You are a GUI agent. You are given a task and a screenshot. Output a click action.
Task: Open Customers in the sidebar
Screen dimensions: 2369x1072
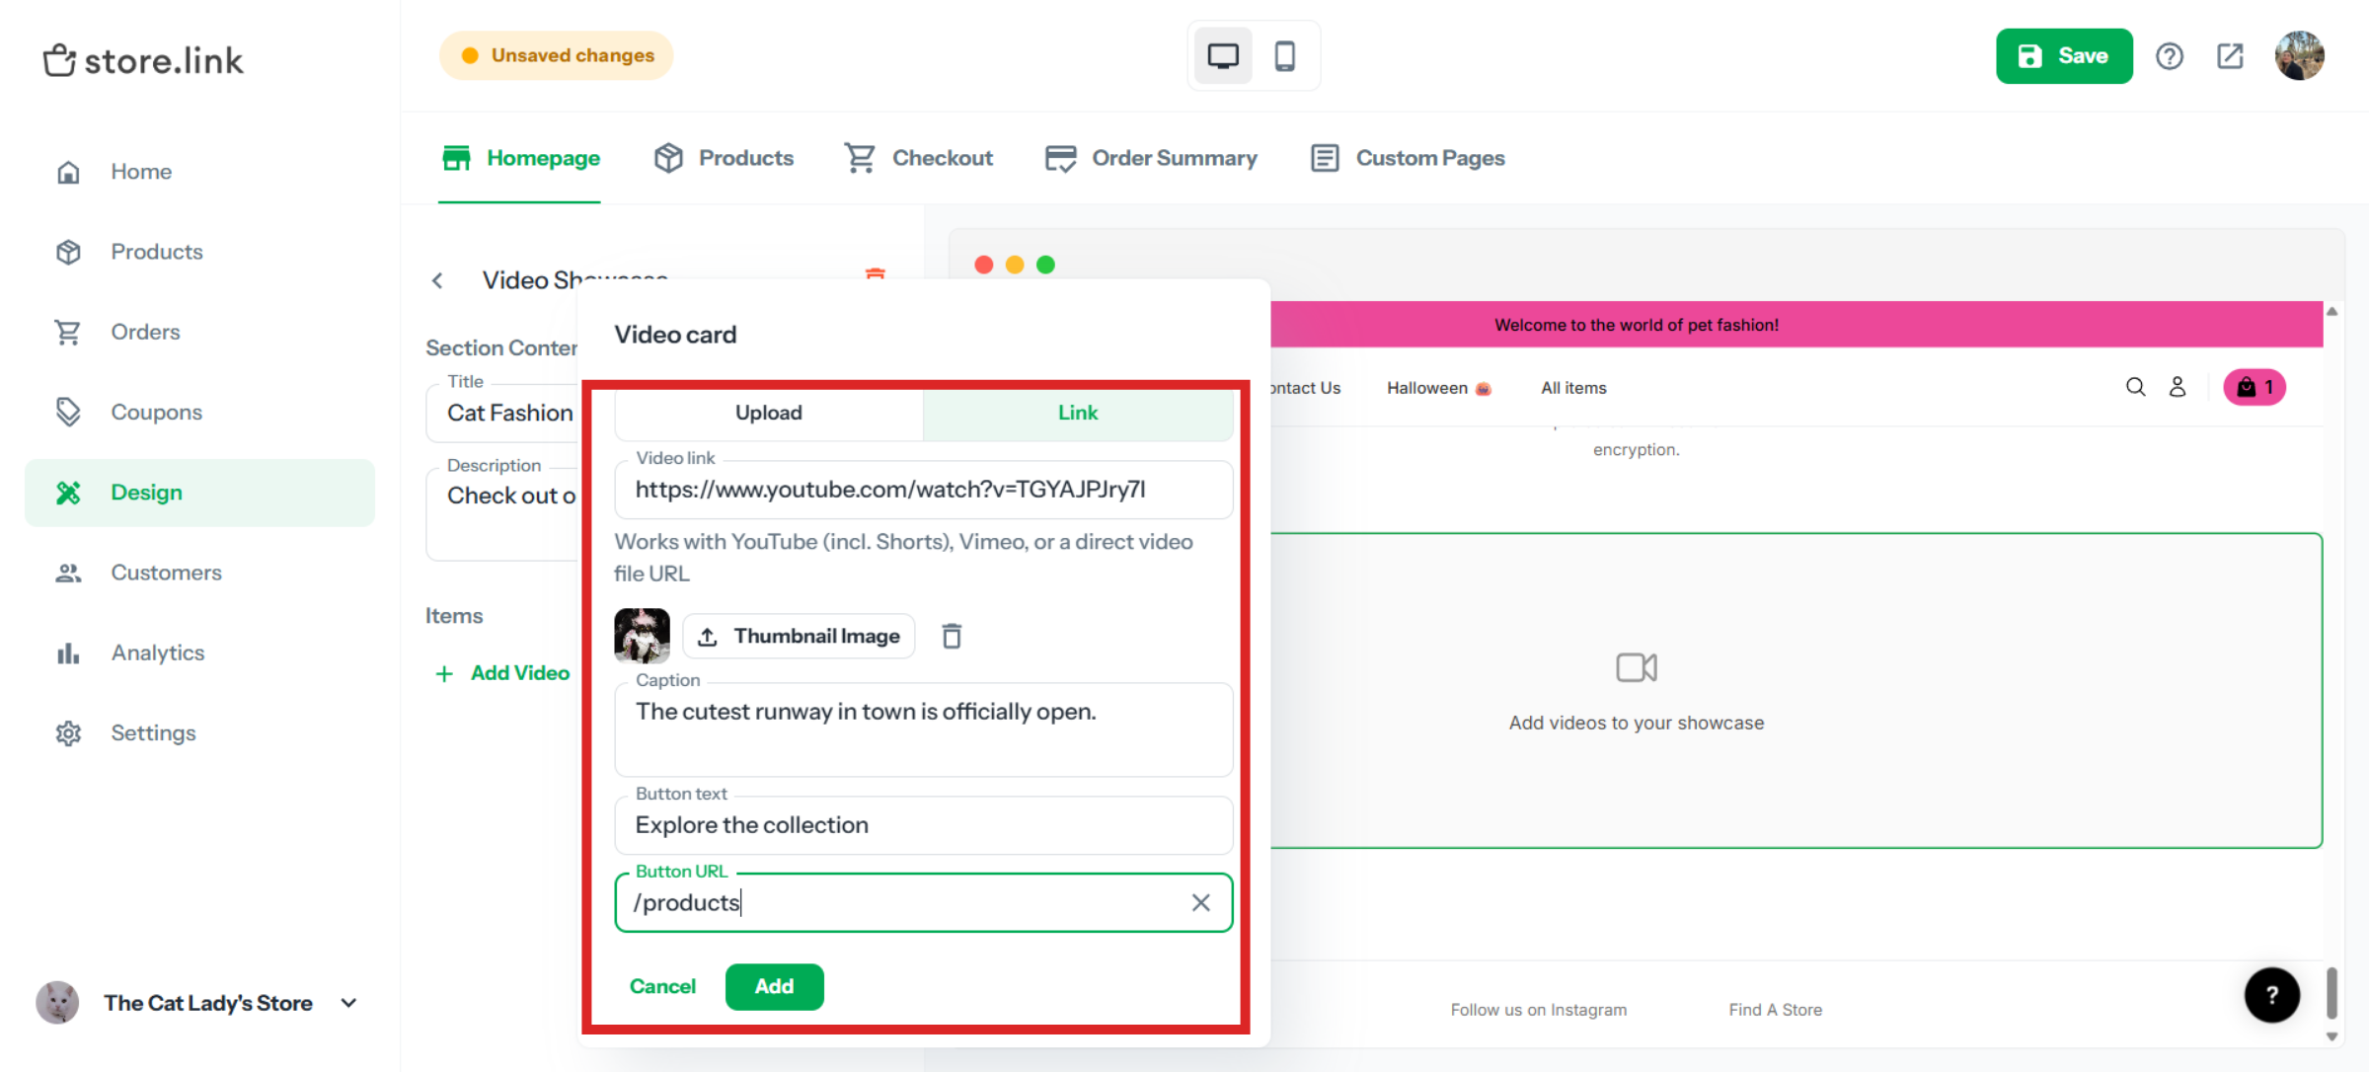[200, 573]
